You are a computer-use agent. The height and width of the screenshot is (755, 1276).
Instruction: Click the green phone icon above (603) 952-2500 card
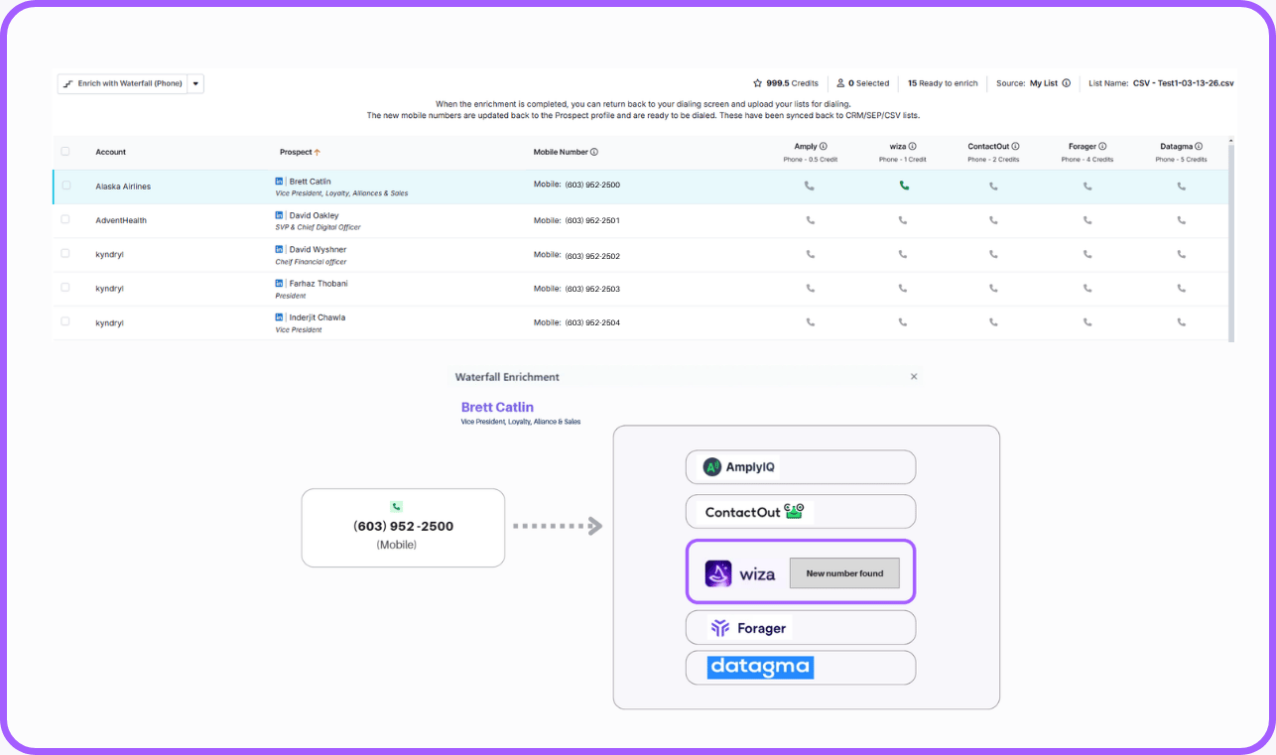pos(397,506)
